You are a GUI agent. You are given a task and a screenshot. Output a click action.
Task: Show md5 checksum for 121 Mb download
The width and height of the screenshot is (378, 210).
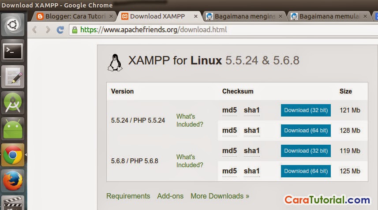[x=229, y=110]
